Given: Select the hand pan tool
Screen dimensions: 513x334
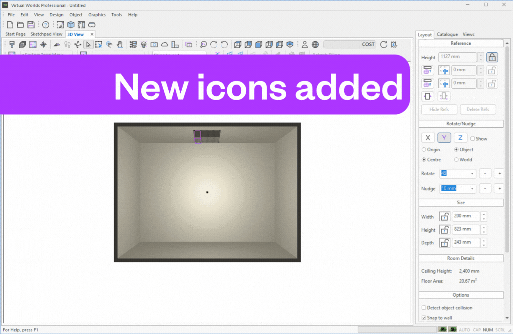Looking at the screenshot, I should [x=120, y=44].
